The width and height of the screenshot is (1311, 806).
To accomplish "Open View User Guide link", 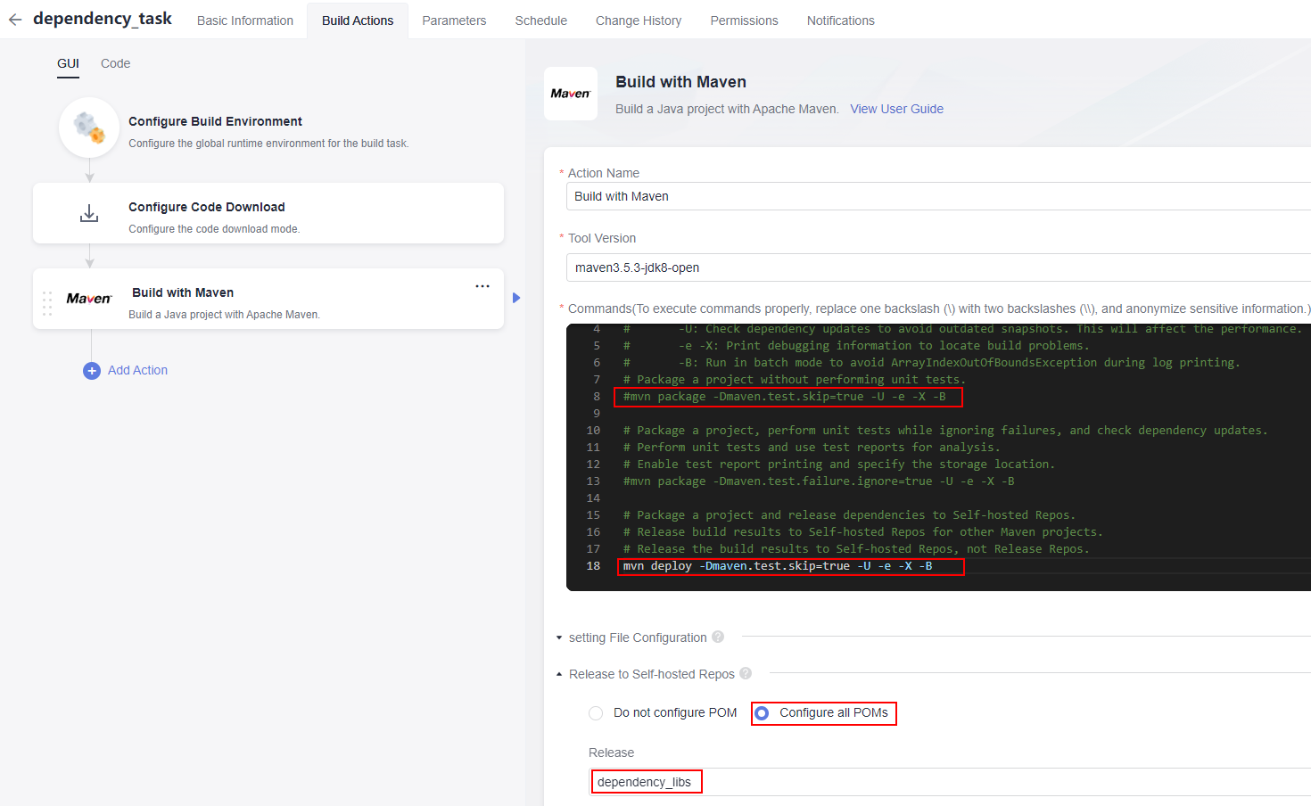I will pos(896,109).
